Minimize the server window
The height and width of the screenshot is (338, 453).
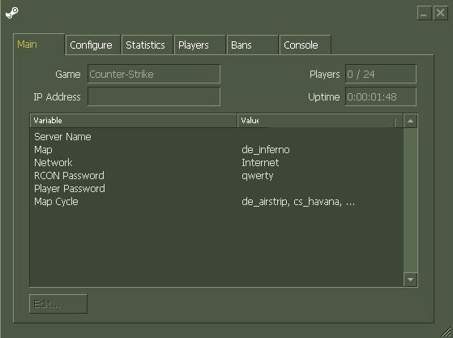click(x=424, y=13)
